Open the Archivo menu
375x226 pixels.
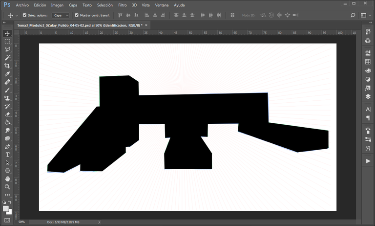pyautogui.click(x=22, y=5)
